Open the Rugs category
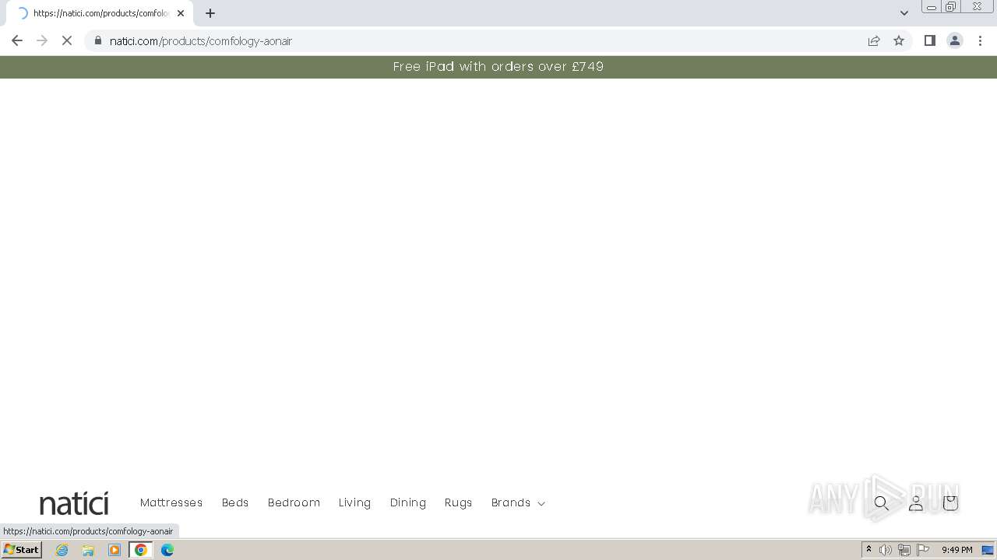This screenshot has height=560, width=997. coord(458,502)
